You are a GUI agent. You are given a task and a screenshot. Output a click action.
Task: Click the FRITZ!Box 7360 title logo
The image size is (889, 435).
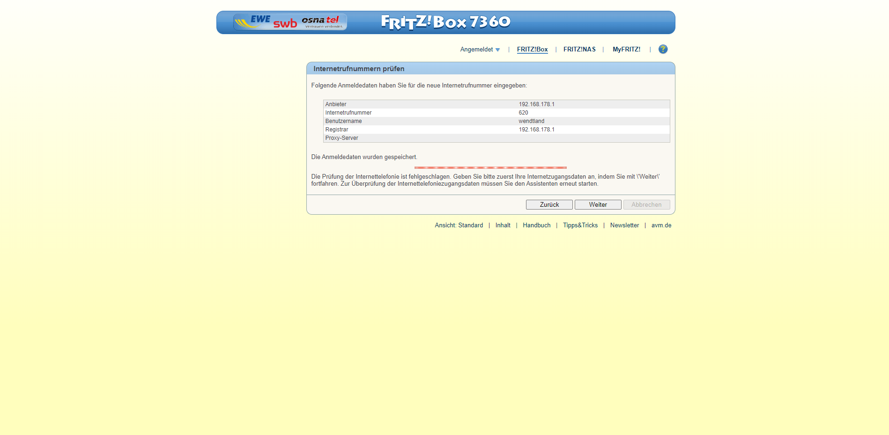tap(446, 22)
